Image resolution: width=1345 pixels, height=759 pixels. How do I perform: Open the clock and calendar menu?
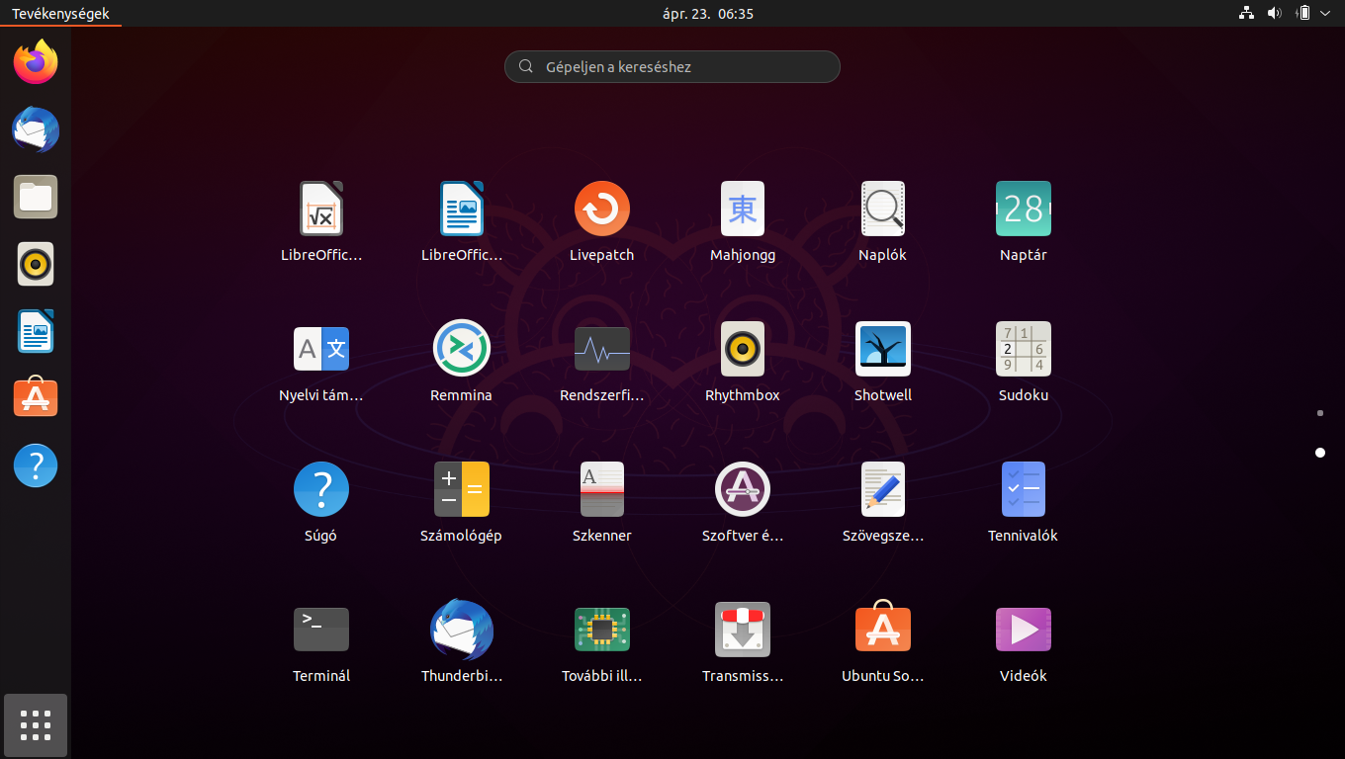pos(708,14)
